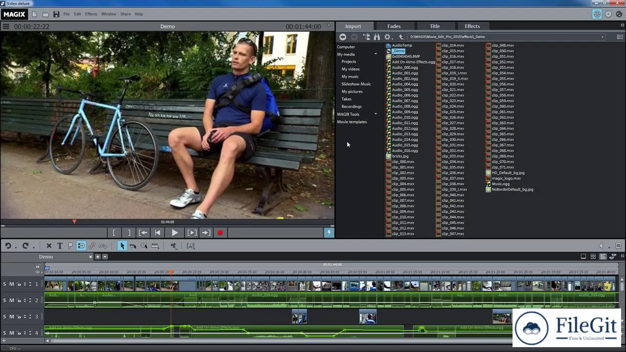The image size is (626, 352).
Task: Click the orange playback marker on timeline ruler
Action: point(171,272)
